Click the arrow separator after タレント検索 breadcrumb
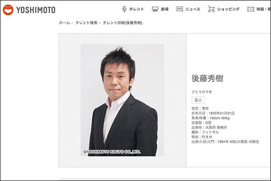The height and width of the screenshot is (181, 271). [100, 23]
